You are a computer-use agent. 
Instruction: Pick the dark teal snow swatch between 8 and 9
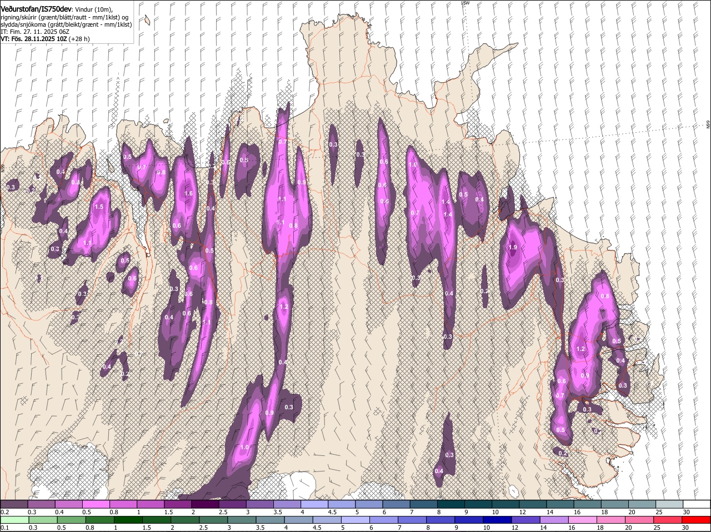[x=450, y=504]
